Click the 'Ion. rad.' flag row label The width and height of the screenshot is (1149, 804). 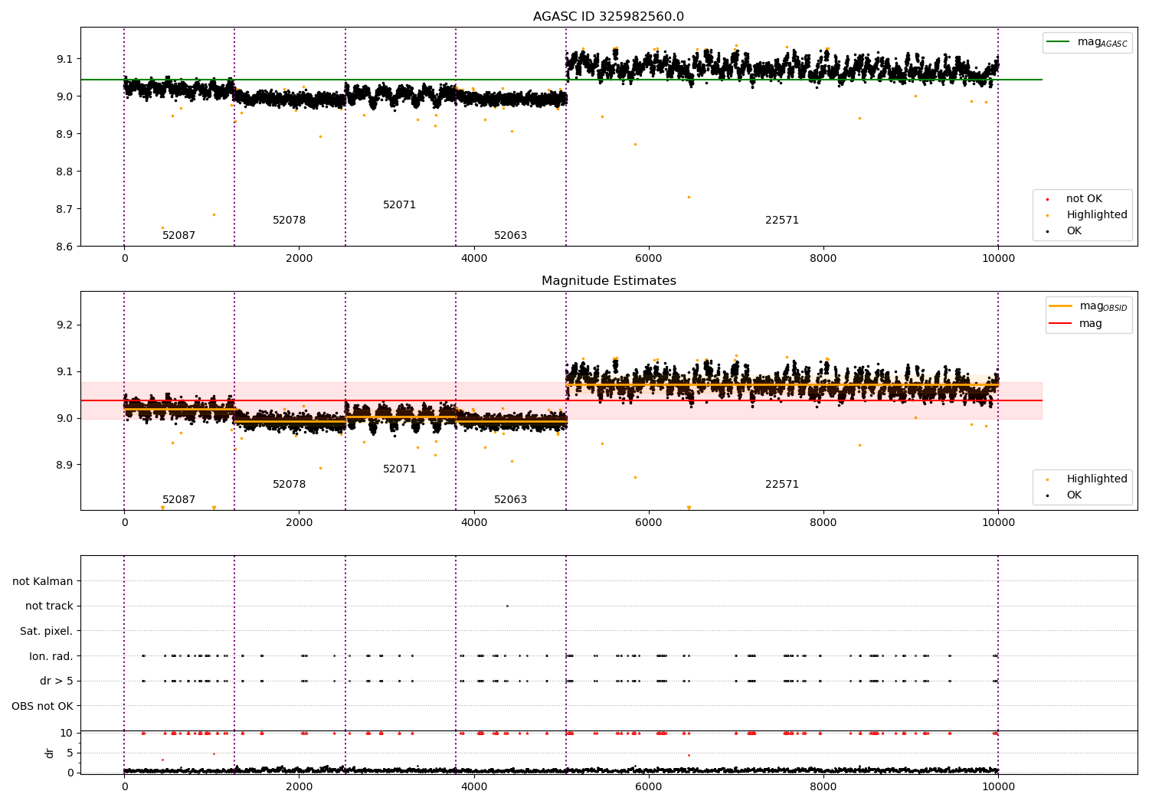tap(51, 656)
